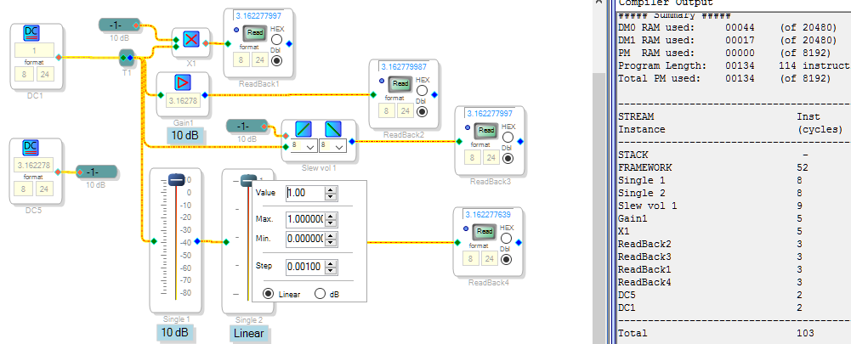Click the Gain1 amplifier triangle icon

pyautogui.click(x=183, y=82)
